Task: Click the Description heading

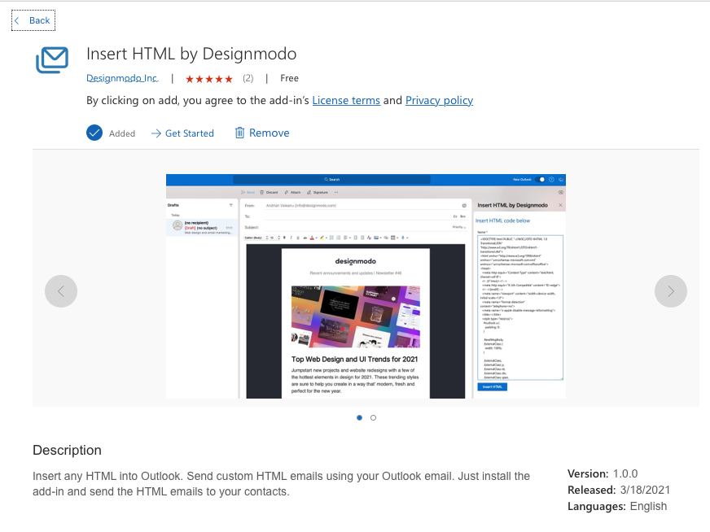Action: [67, 450]
